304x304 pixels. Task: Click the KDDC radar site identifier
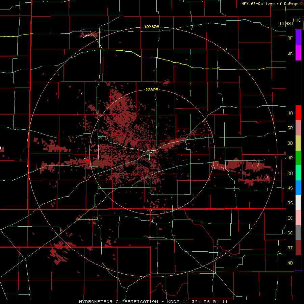tap(174, 302)
